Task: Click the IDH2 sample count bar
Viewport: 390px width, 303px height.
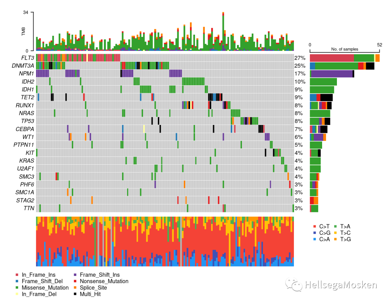Action: 323,82
